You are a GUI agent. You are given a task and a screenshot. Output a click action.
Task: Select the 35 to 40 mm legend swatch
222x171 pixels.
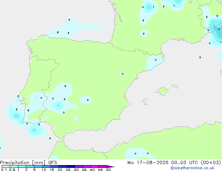[x=87, y=166]
